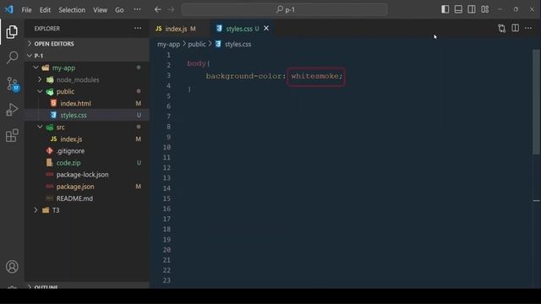Collapse the P-1 workspace root
The width and height of the screenshot is (541, 304).
pyautogui.click(x=87, y=56)
